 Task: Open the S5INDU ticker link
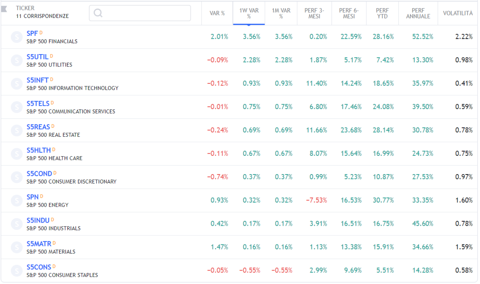[x=38, y=220]
